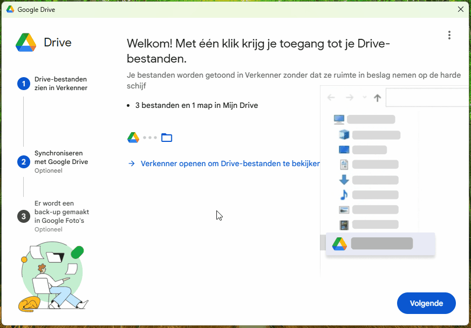Image resolution: width=471 pixels, height=328 pixels.
Task: Click the Volgende button
Action: [426, 303]
